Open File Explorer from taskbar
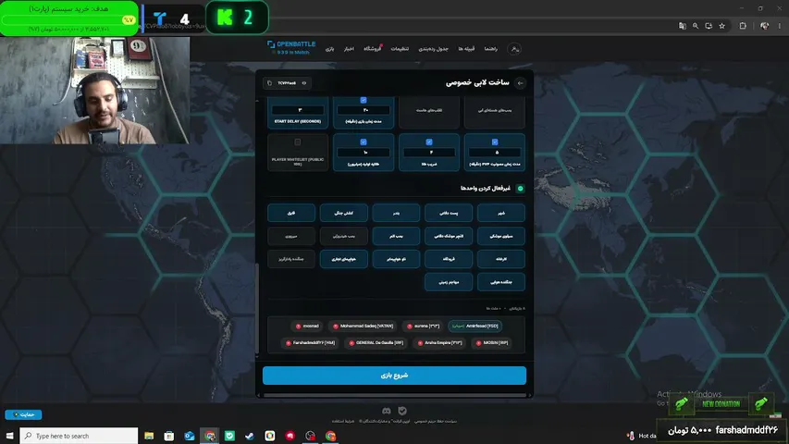Viewport: 789px width, 444px height. coord(149,436)
